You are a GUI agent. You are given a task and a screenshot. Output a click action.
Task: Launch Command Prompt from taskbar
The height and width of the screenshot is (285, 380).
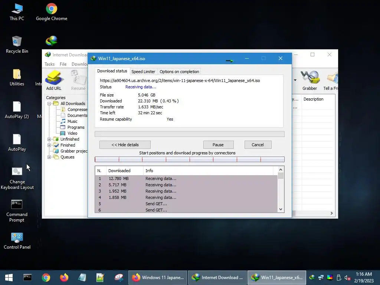pos(27,278)
